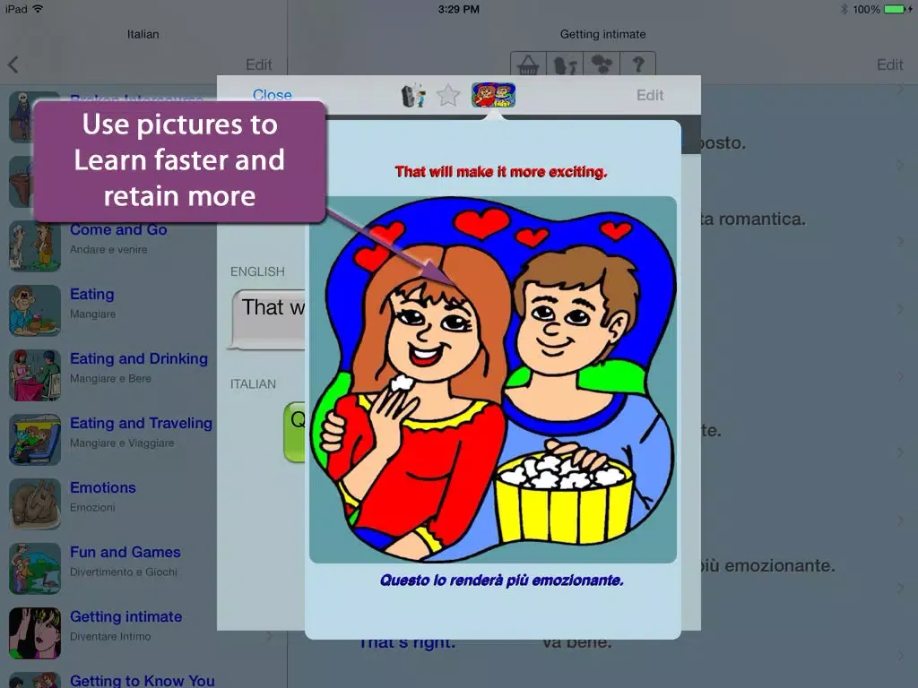The image size is (918, 688).
Task: Open help via the question mark icon
Action: (x=637, y=64)
